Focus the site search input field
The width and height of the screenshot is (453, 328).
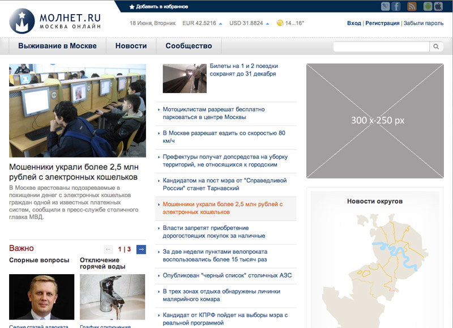381,46
